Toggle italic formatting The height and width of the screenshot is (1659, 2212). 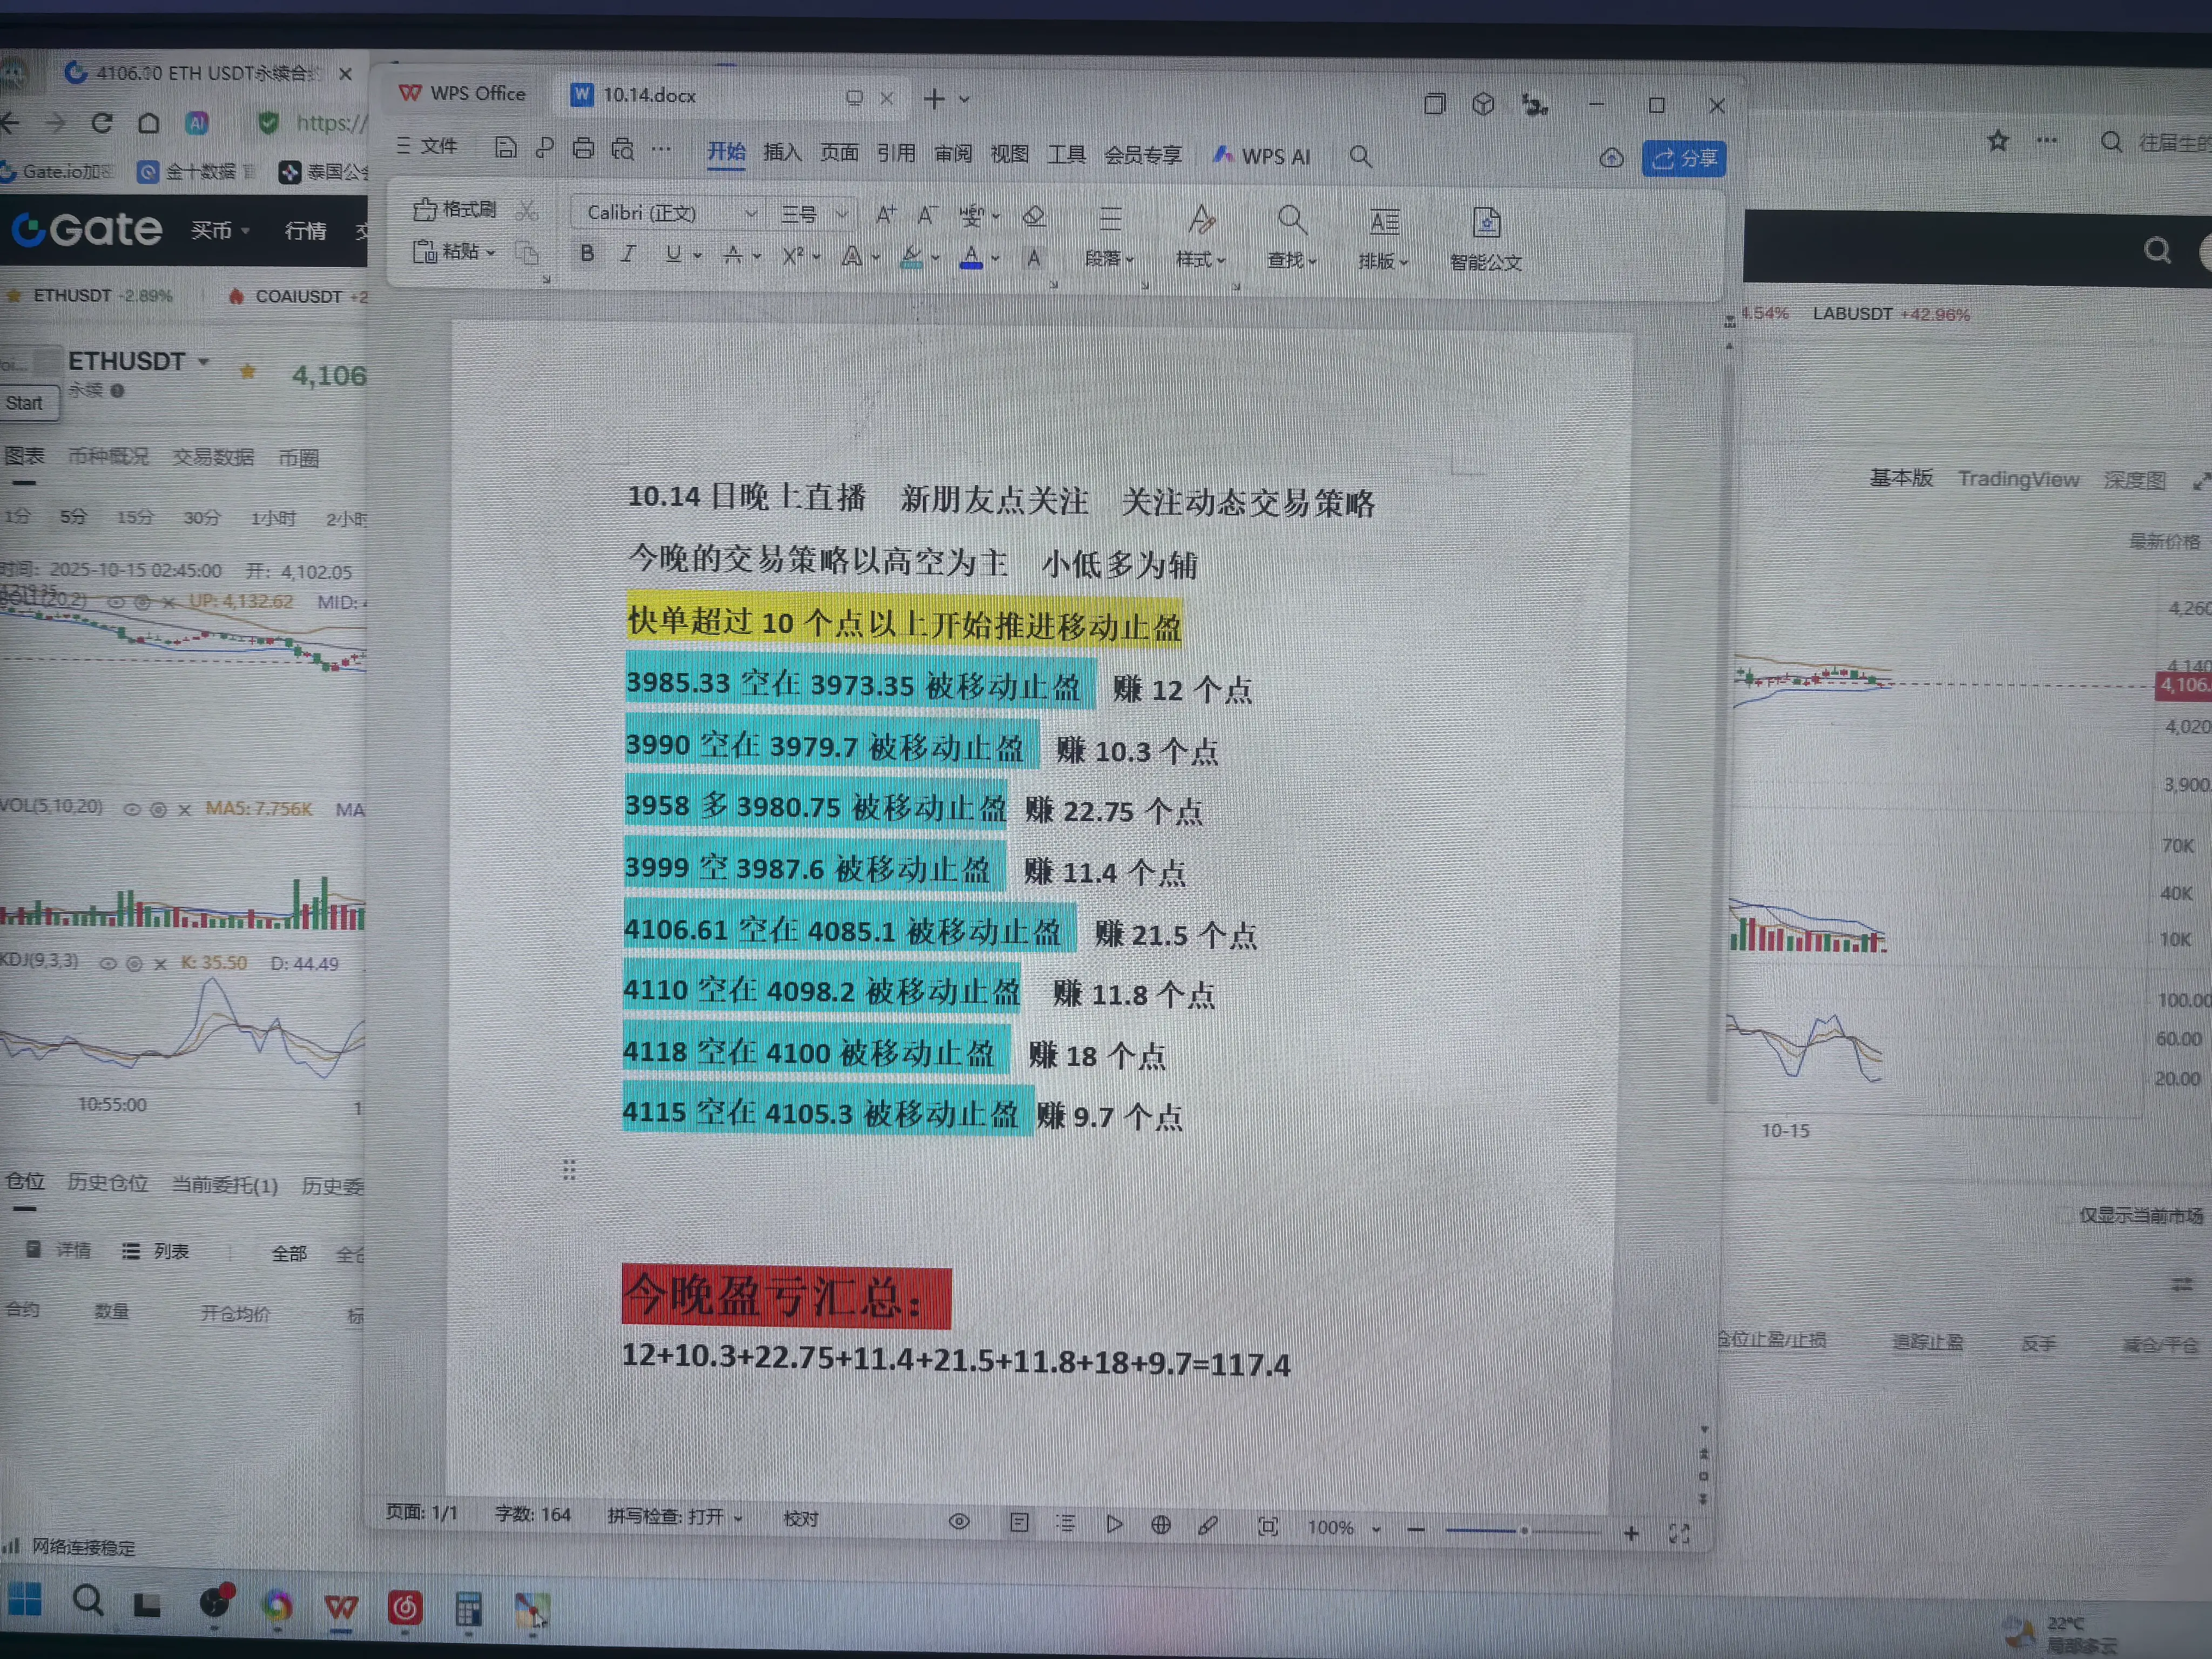(x=628, y=254)
